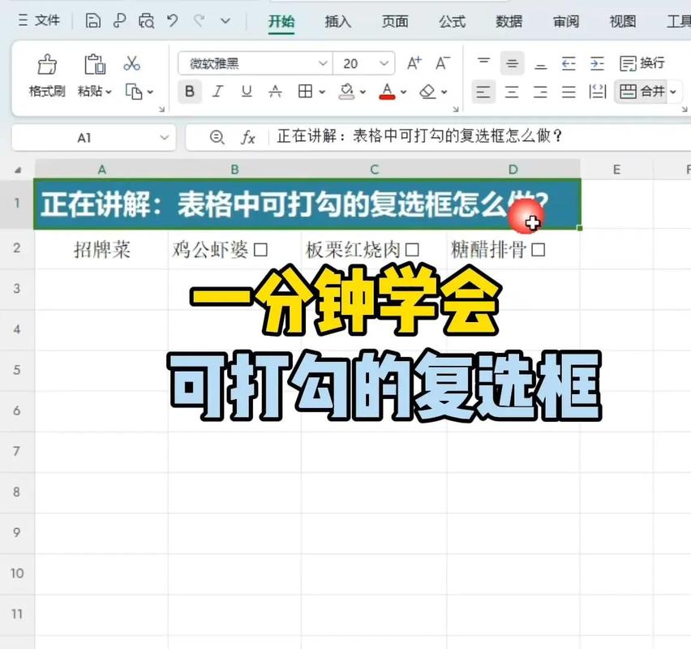Click the Undo arrow icon
Image resolution: width=691 pixels, height=649 pixels.
(171, 21)
